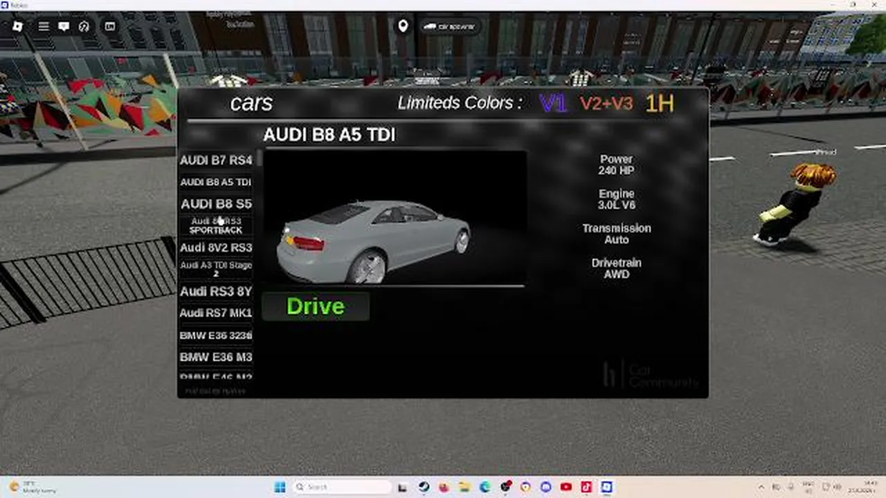Viewport: 886px width, 498px height.
Task: Switch to Roblox app in taskbar
Action: point(607,487)
